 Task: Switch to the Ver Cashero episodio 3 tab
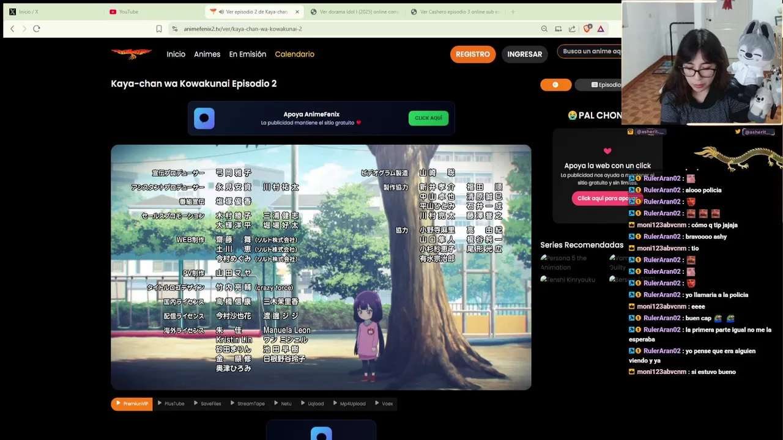pyautogui.click(x=456, y=12)
